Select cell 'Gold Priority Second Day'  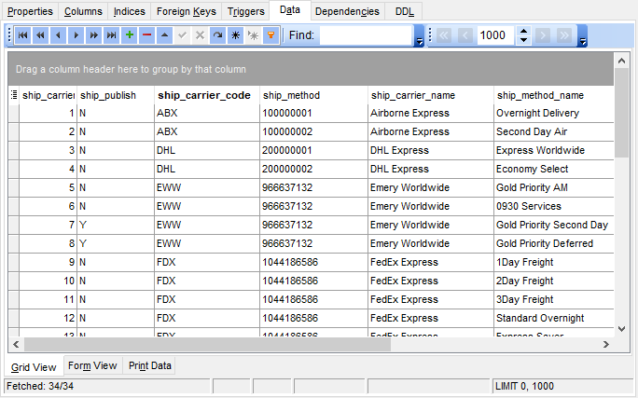(554, 226)
